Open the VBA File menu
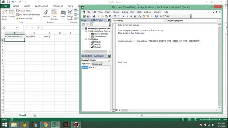This screenshot has height=128, width=228. click(x=88, y=12)
